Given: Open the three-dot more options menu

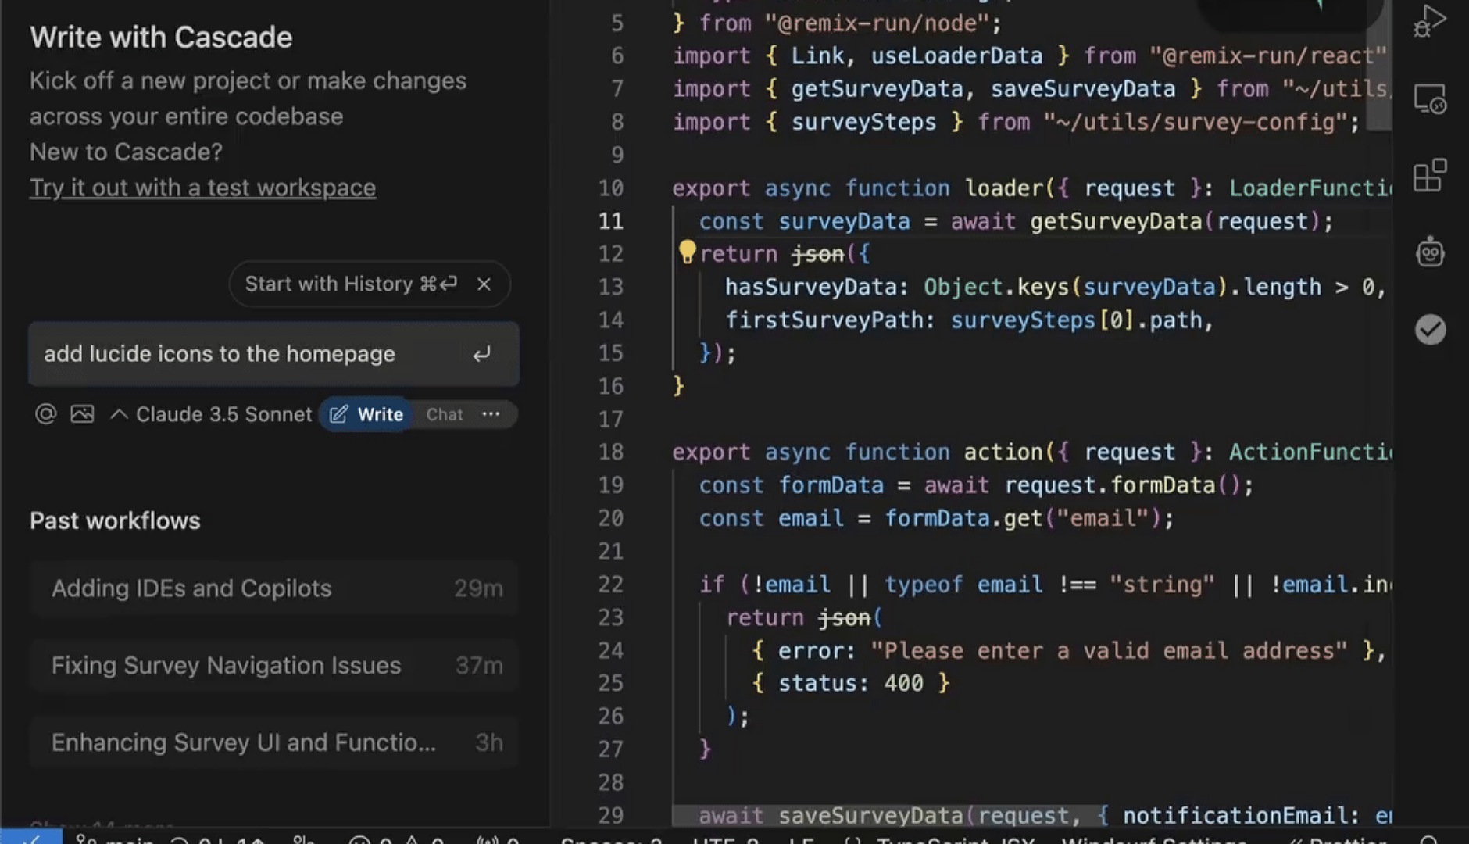Looking at the screenshot, I should click(491, 414).
